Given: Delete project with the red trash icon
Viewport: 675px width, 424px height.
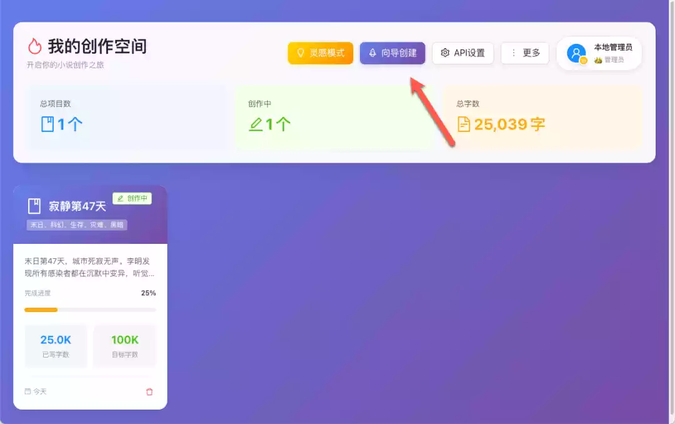Looking at the screenshot, I should 149,391.
